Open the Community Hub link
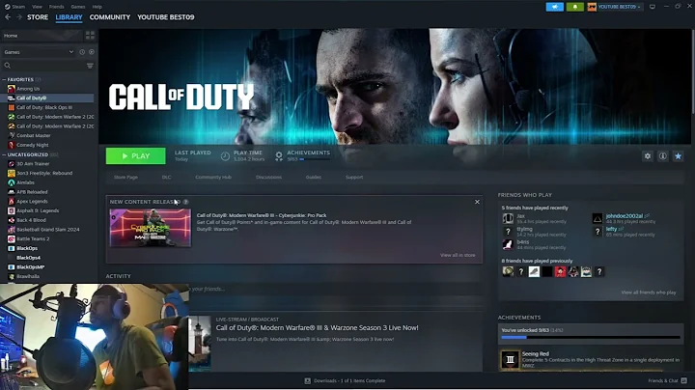695x390 pixels. click(213, 178)
